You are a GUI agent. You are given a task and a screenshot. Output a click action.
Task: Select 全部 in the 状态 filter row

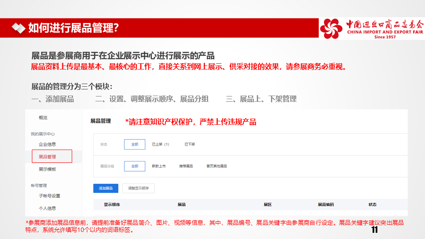pyautogui.click(x=135, y=144)
